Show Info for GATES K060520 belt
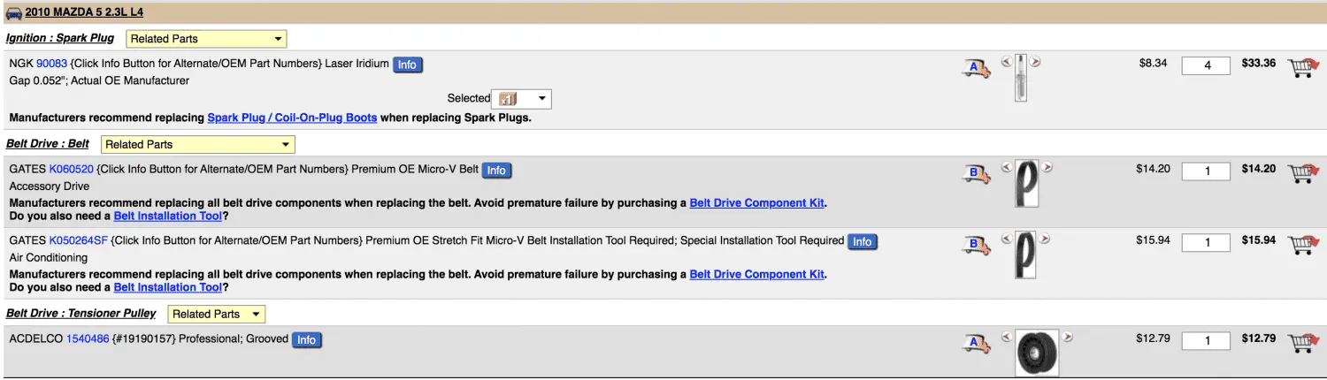Screen dimensions: 1327x380 pos(496,171)
